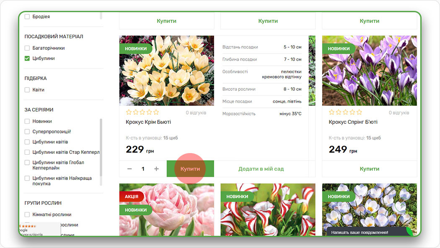Enable the Багаторічники checkbox
Viewport: 440px width, 248px height.
[x=27, y=48]
